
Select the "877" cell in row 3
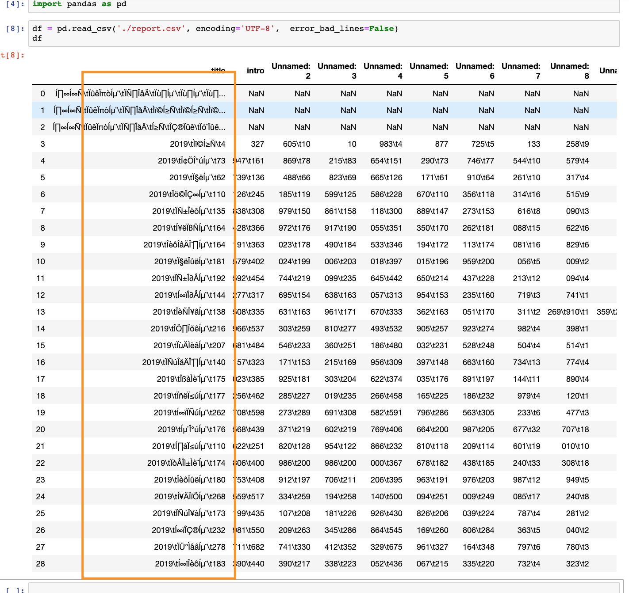click(441, 144)
